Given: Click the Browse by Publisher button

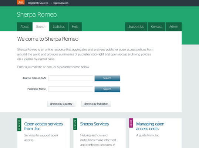Looking at the screenshot, I should pos(96,104).
